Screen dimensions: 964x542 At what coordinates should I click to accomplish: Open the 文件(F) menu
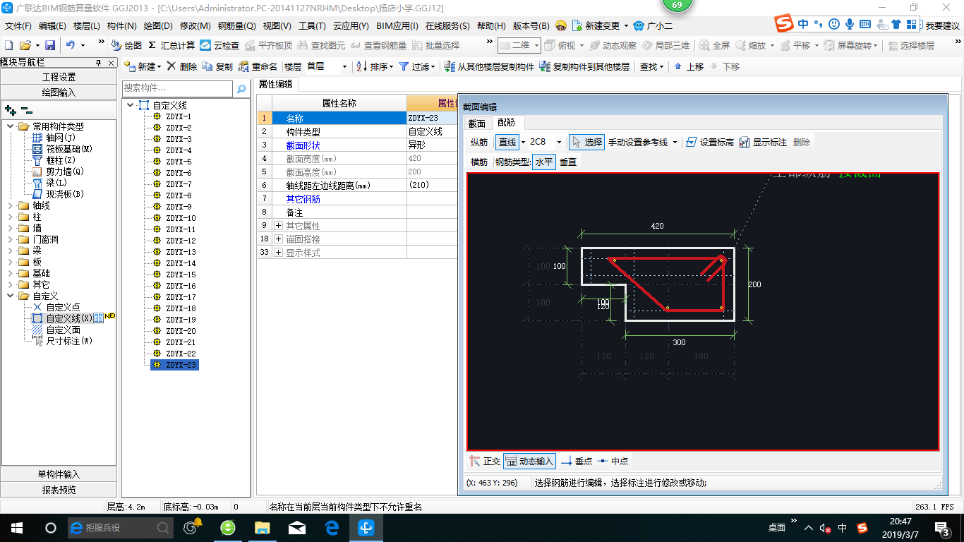tap(18, 26)
